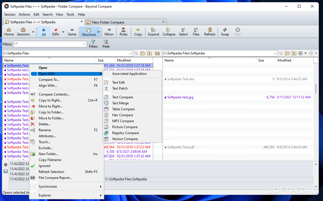Swap sides with the Swap icon
The height and width of the screenshot is (201, 323).
click(x=225, y=32)
